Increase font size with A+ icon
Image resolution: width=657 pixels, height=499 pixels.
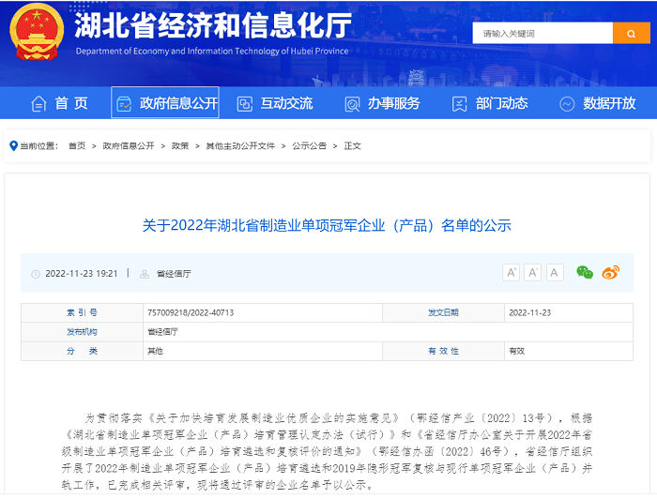(512, 272)
